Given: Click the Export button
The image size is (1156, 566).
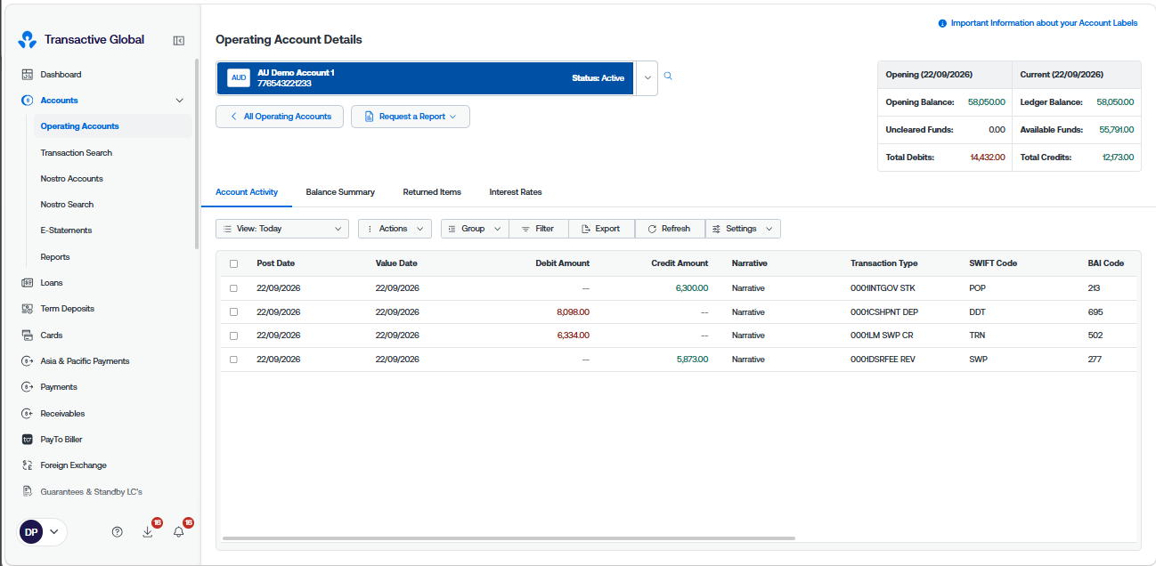Looking at the screenshot, I should click(601, 229).
